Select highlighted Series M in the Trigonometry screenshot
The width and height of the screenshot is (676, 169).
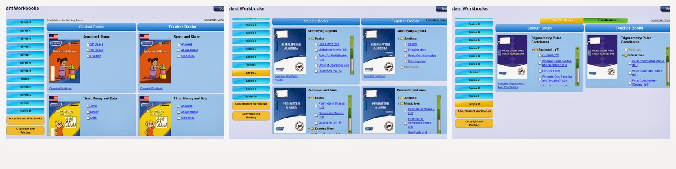tap(474, 104)
